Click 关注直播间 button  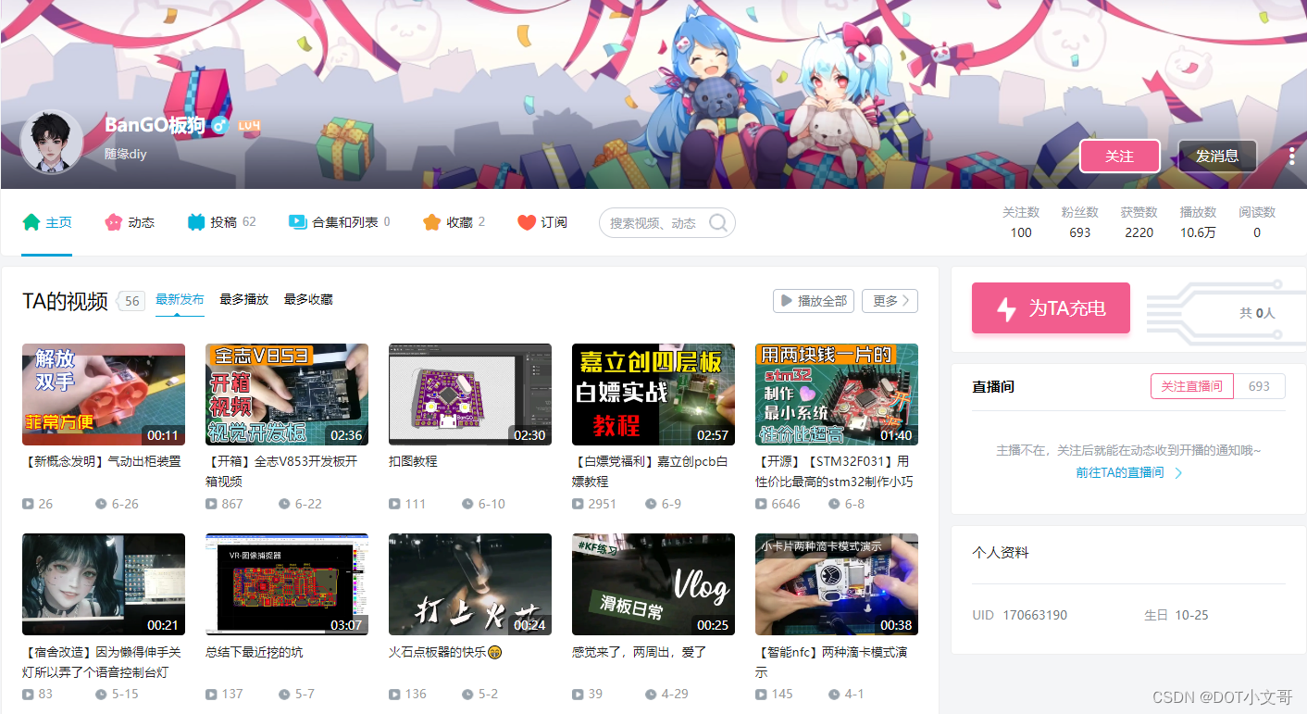click(x=1192, y=386)
